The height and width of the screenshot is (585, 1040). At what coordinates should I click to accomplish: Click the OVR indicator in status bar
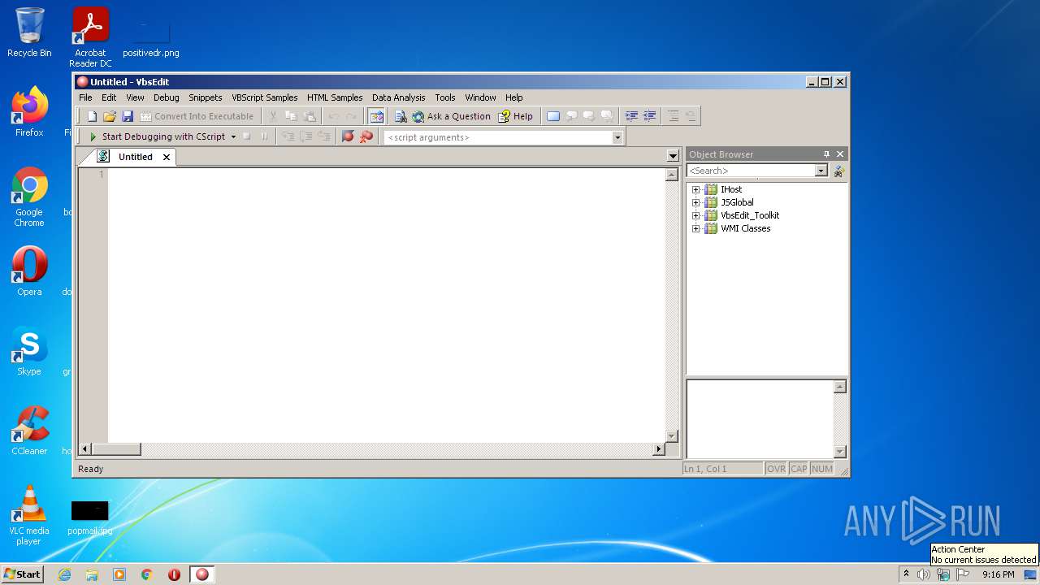click(776, 469)
